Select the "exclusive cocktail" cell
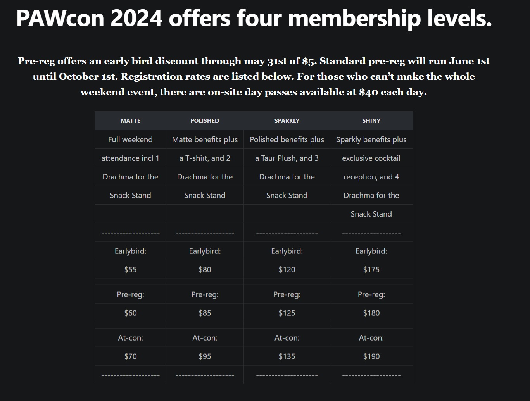The height and width of the screenshot is (401, 530). coord(371,158)
